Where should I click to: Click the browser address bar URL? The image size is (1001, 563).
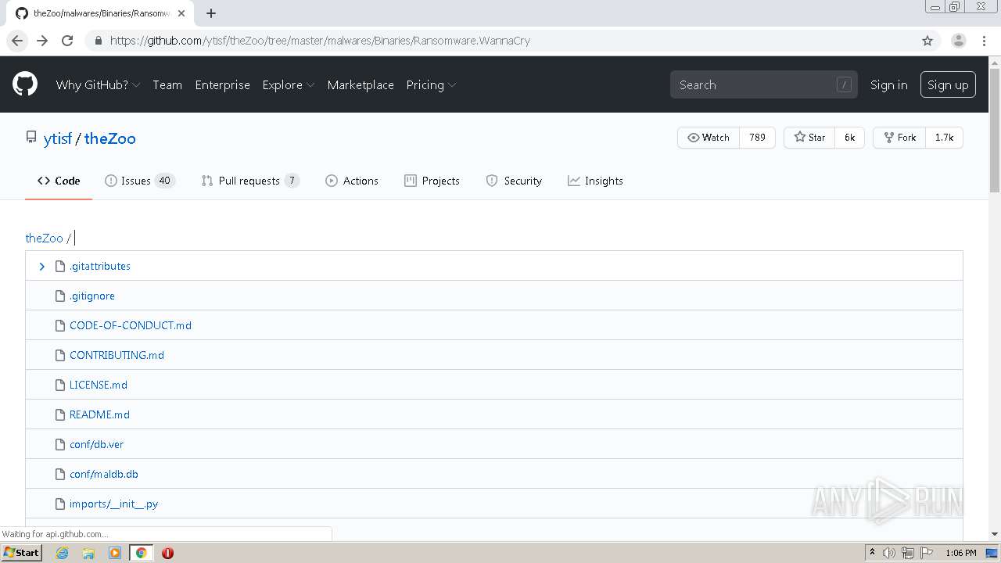click(320, 41)
